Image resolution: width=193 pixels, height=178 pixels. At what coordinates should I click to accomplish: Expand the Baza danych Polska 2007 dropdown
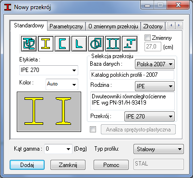pyautogui.click(x=155, y=64)
